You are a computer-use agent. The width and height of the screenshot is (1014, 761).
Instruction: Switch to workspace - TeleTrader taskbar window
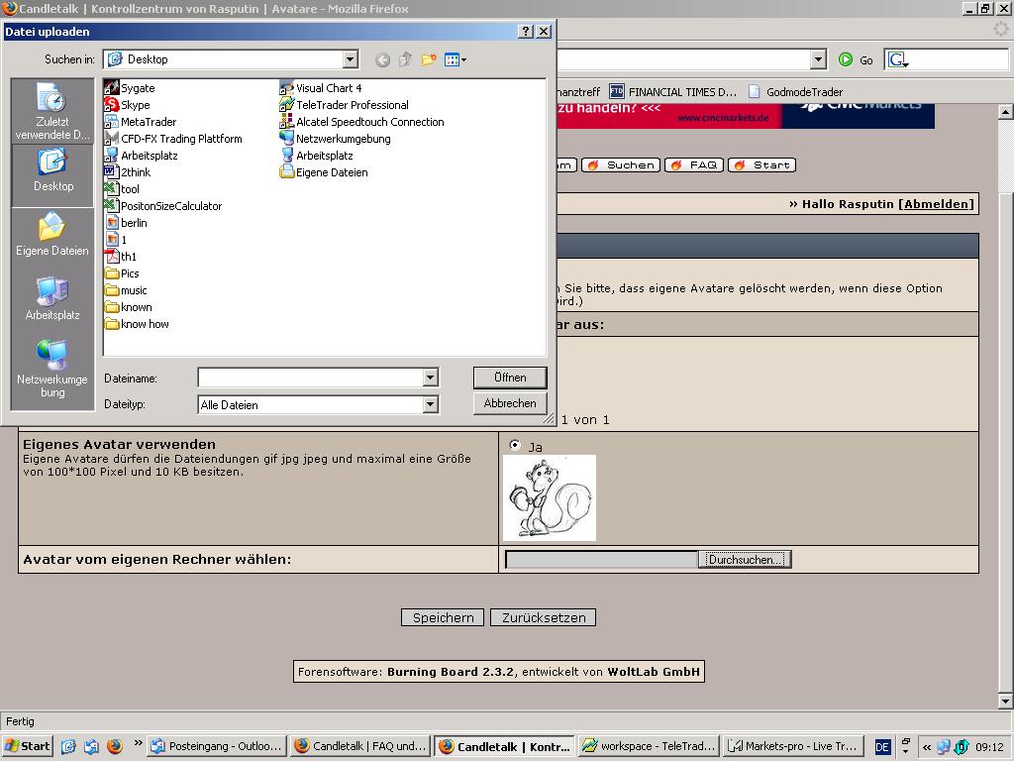click(649, 746)
